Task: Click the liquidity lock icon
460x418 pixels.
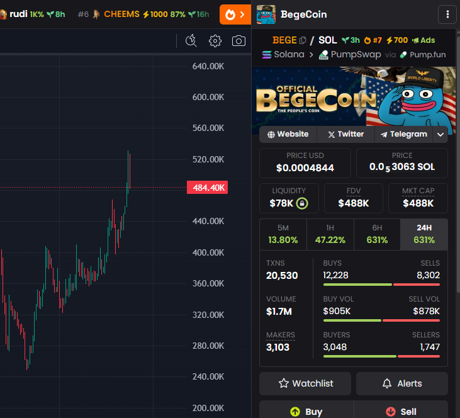Action: 302,203
